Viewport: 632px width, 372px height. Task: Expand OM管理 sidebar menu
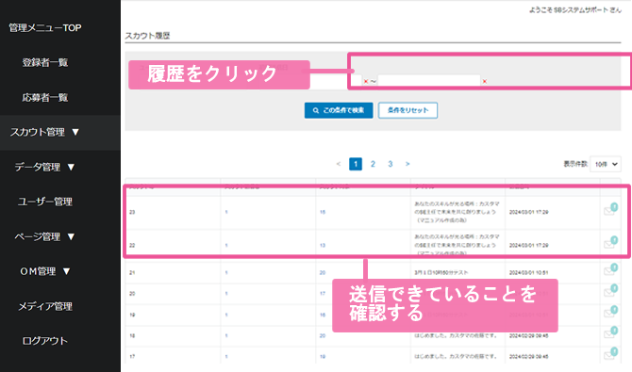(45, 271)
